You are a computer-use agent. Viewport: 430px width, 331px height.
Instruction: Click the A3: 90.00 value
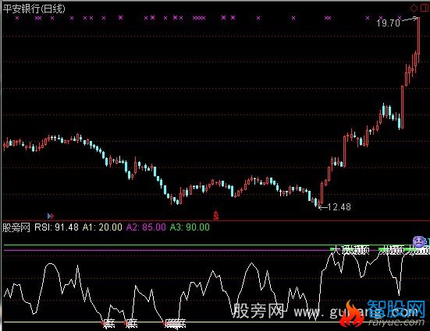tap(190, 227)
